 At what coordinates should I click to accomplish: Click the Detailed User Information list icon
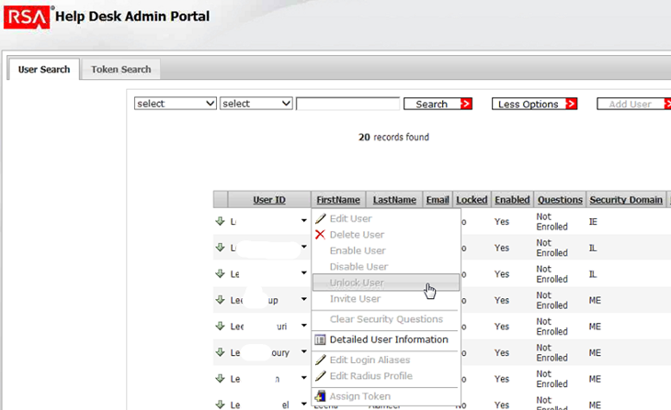click(x=320, y=339)
